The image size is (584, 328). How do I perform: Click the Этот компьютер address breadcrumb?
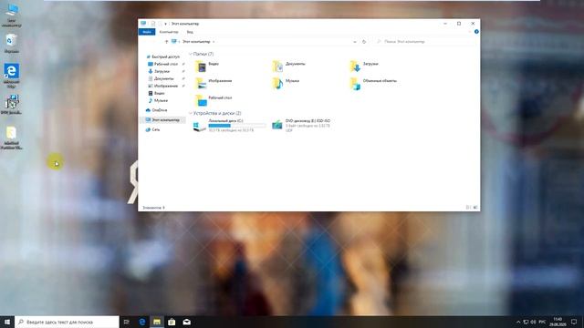tap(196, 42)
